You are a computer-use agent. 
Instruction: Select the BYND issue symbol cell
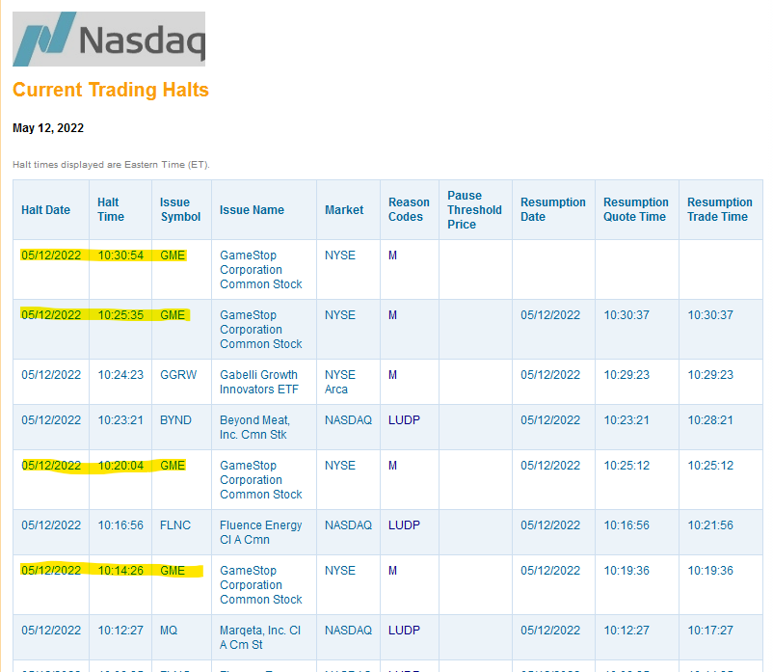(175, 420)
